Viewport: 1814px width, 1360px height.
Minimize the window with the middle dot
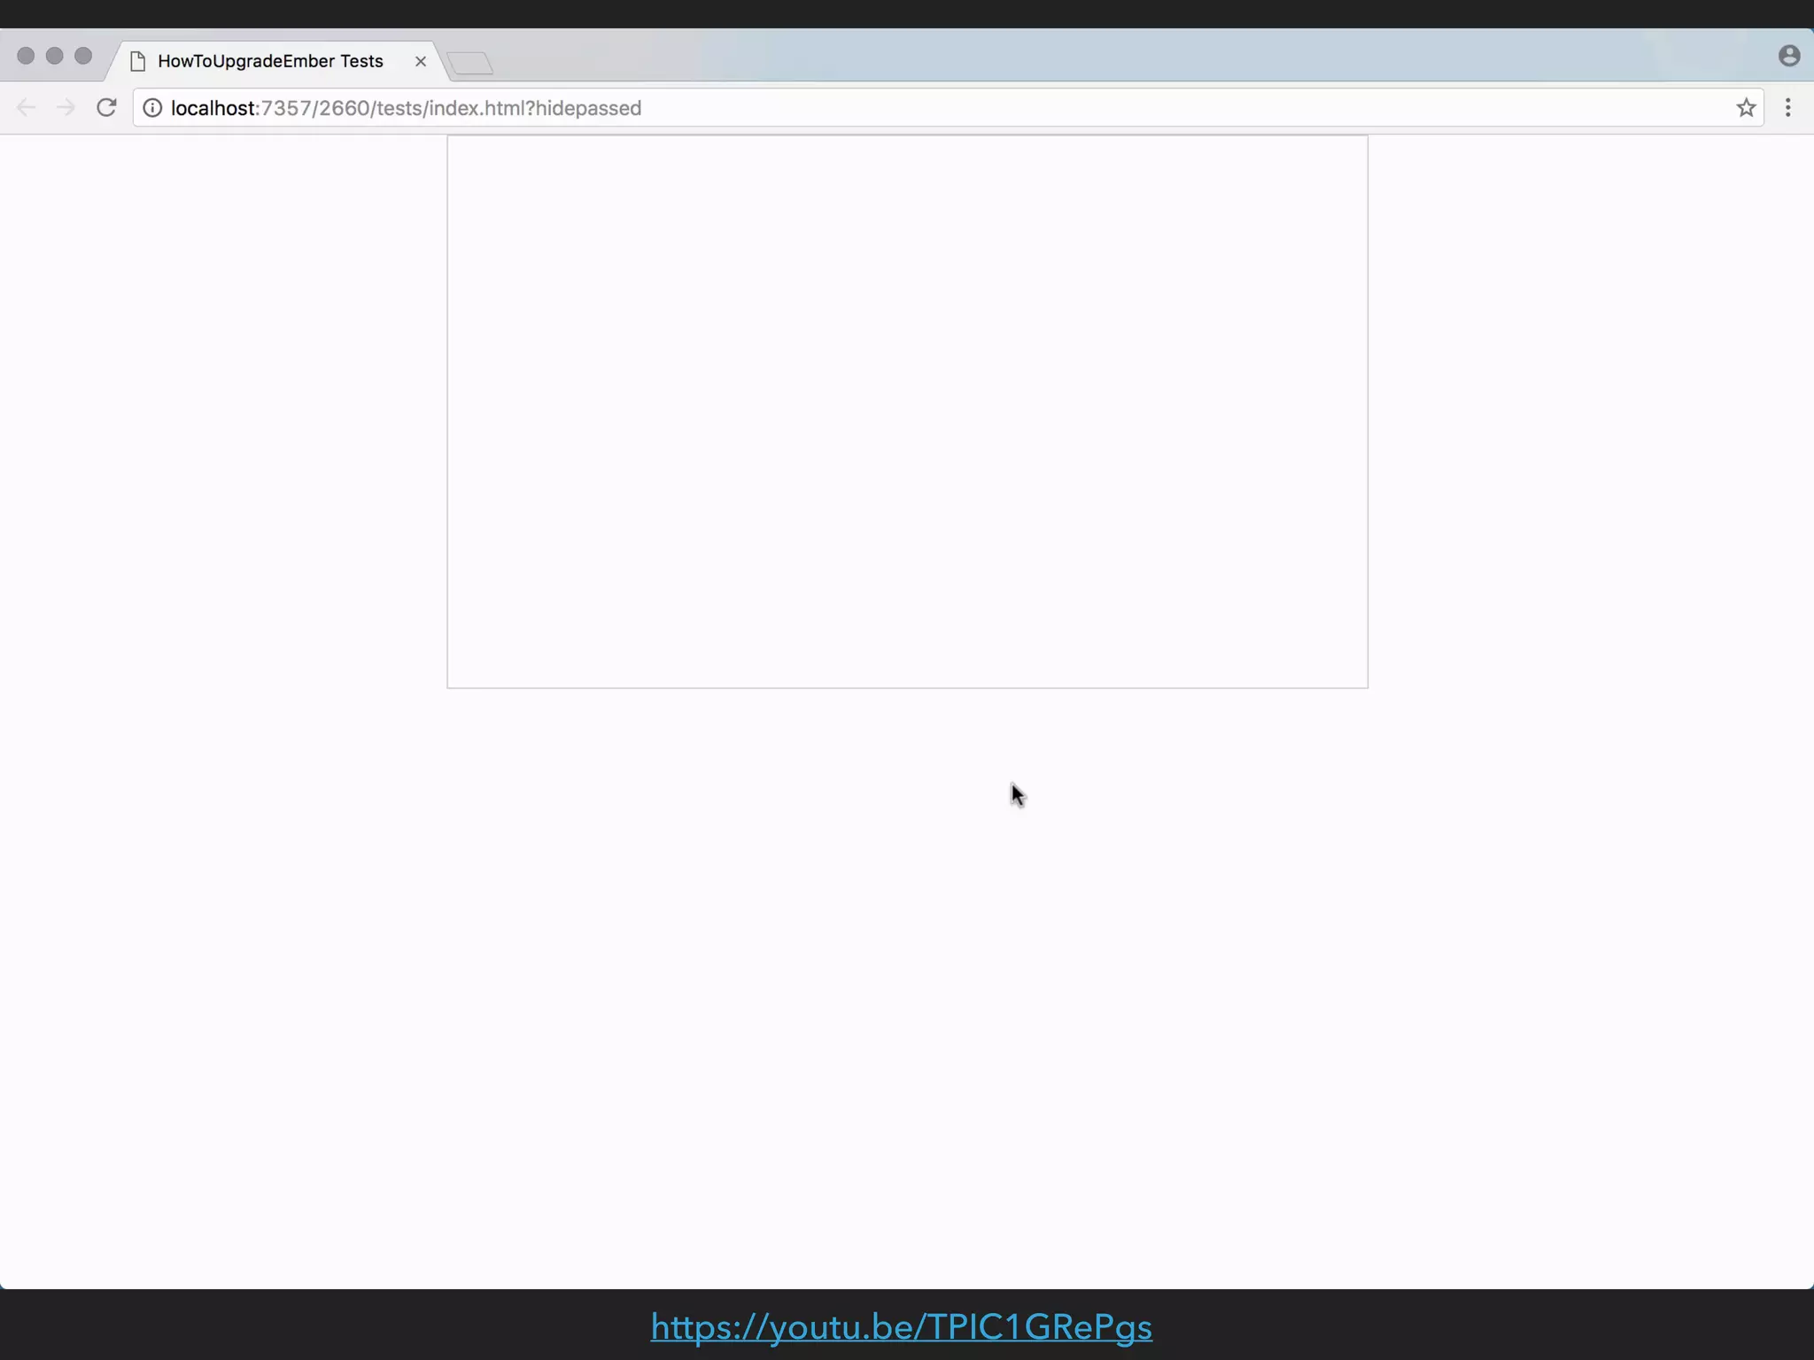pyautogui.click(x=54, y=56)
